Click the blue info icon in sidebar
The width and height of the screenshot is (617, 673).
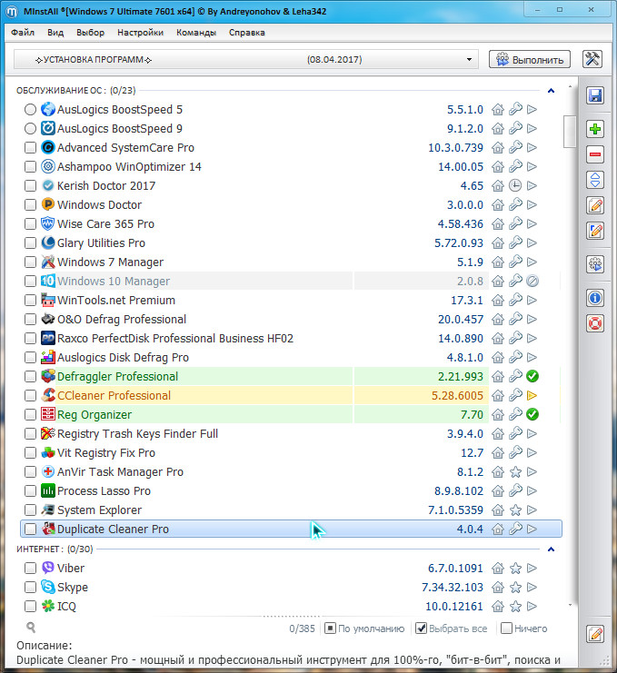coord(595,298)
